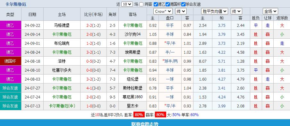Click result 平 in 马格德堡 row
290x126 pixels.
[256, 26]
